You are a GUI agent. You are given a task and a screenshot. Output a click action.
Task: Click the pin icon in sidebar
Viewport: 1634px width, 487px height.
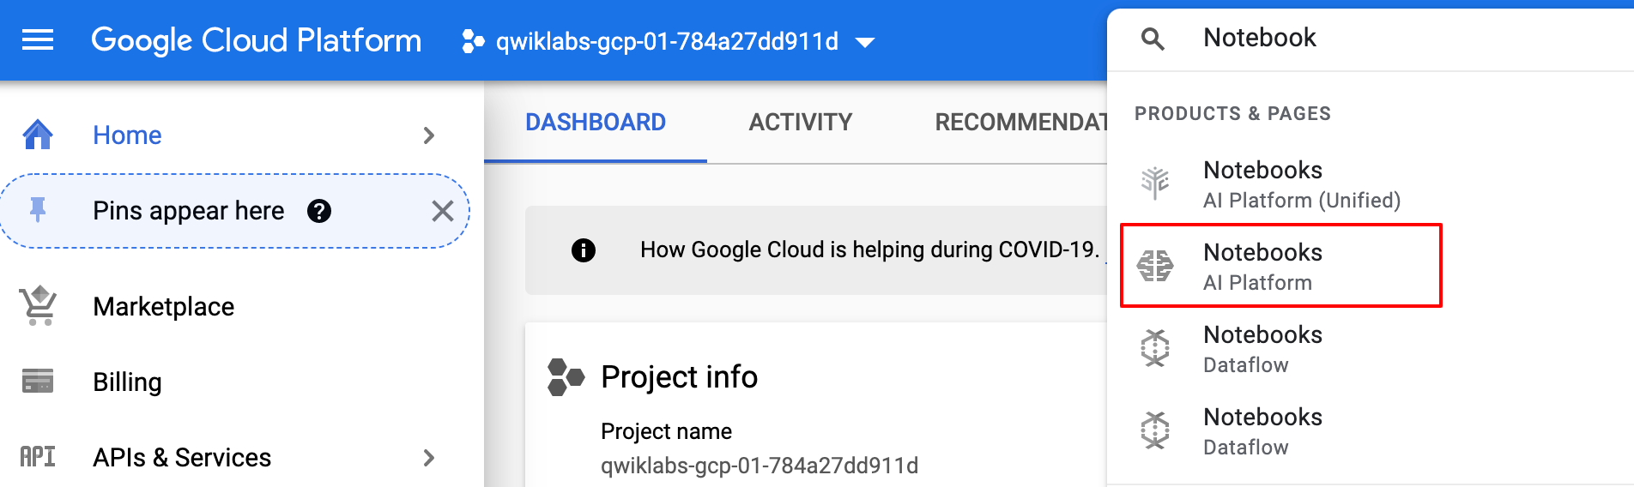pyautogui.click(x=38, y=210)
